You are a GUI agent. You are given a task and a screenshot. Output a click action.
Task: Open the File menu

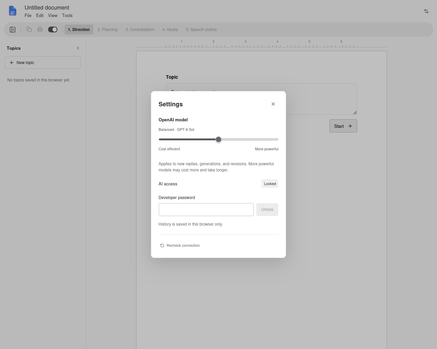pyautogui.click(x=28, y=15)
